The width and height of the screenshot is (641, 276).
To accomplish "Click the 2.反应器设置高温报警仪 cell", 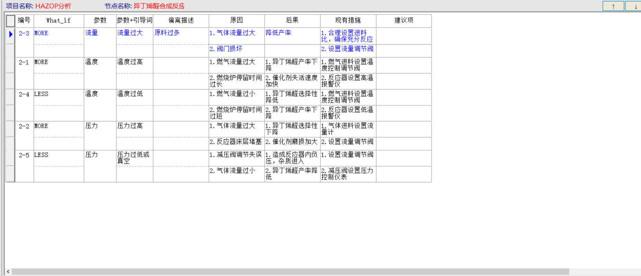I will 348,81.
